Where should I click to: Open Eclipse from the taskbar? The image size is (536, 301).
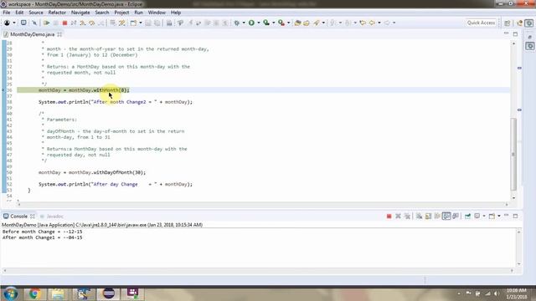[x=108, y=293]
